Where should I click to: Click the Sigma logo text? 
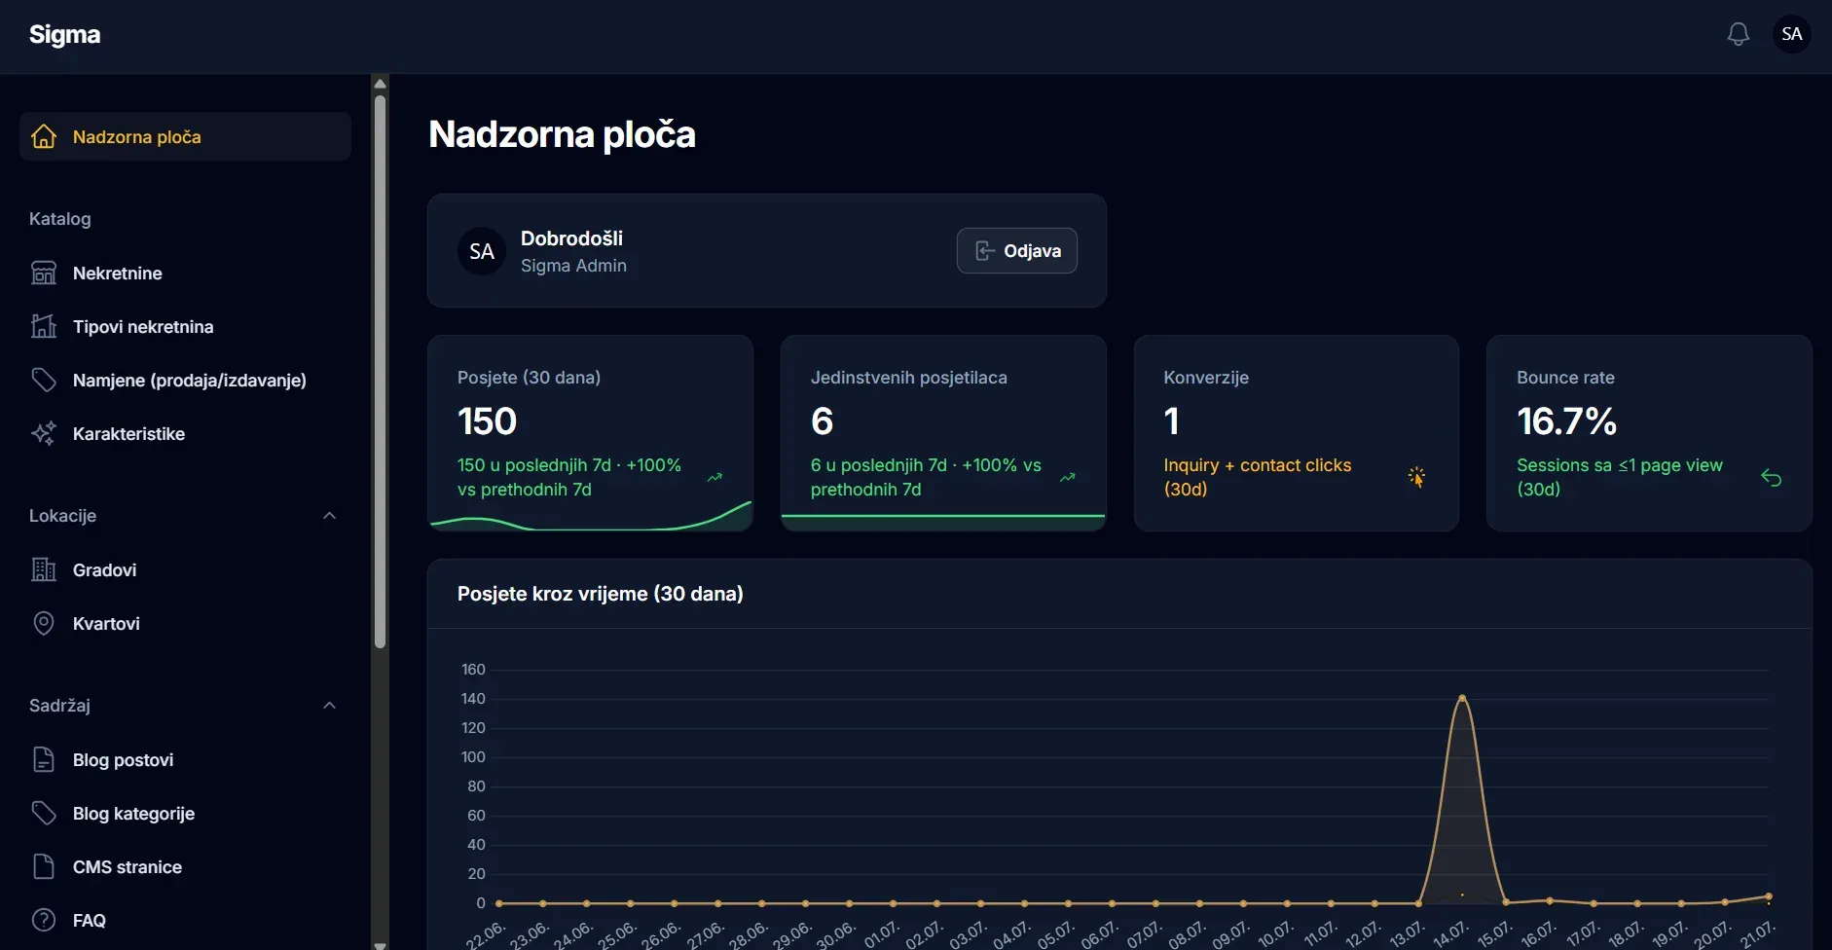[64, 34]
